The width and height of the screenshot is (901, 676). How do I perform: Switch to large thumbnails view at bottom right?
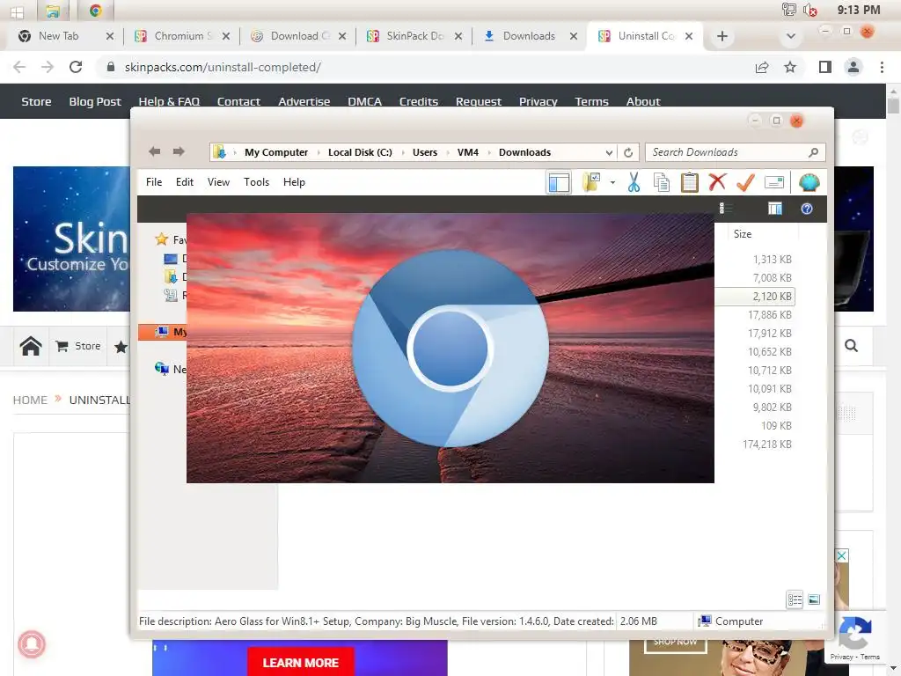click(814, 599)
